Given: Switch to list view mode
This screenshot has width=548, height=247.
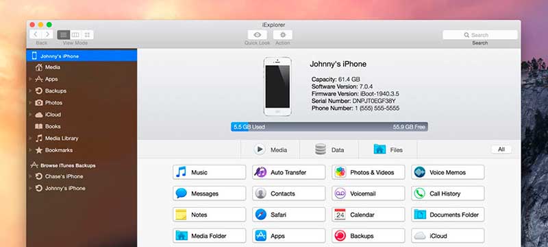Looking at the screenshot, I should [63, 34].
